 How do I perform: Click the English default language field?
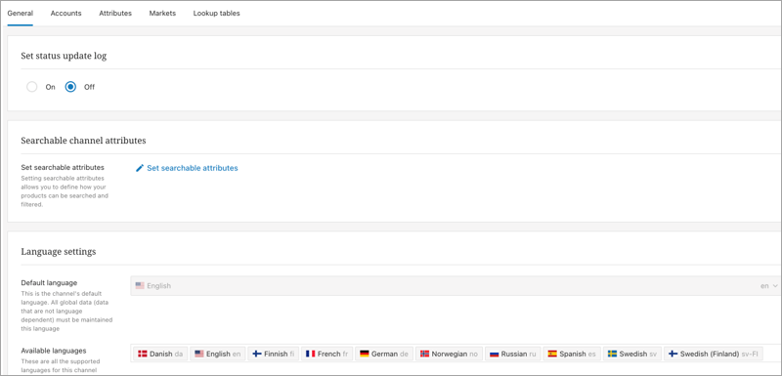click(x=455, y=286)
